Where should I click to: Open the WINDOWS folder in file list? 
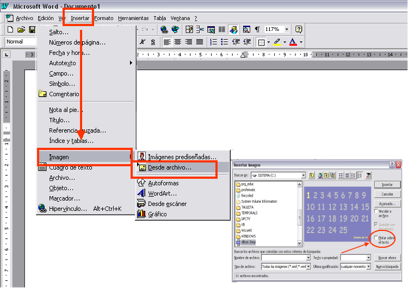point(246,236)
